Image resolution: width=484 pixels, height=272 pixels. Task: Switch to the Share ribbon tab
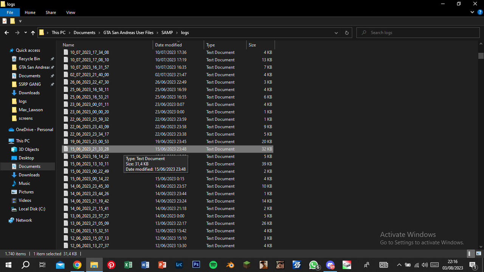(x=51, y=12)
